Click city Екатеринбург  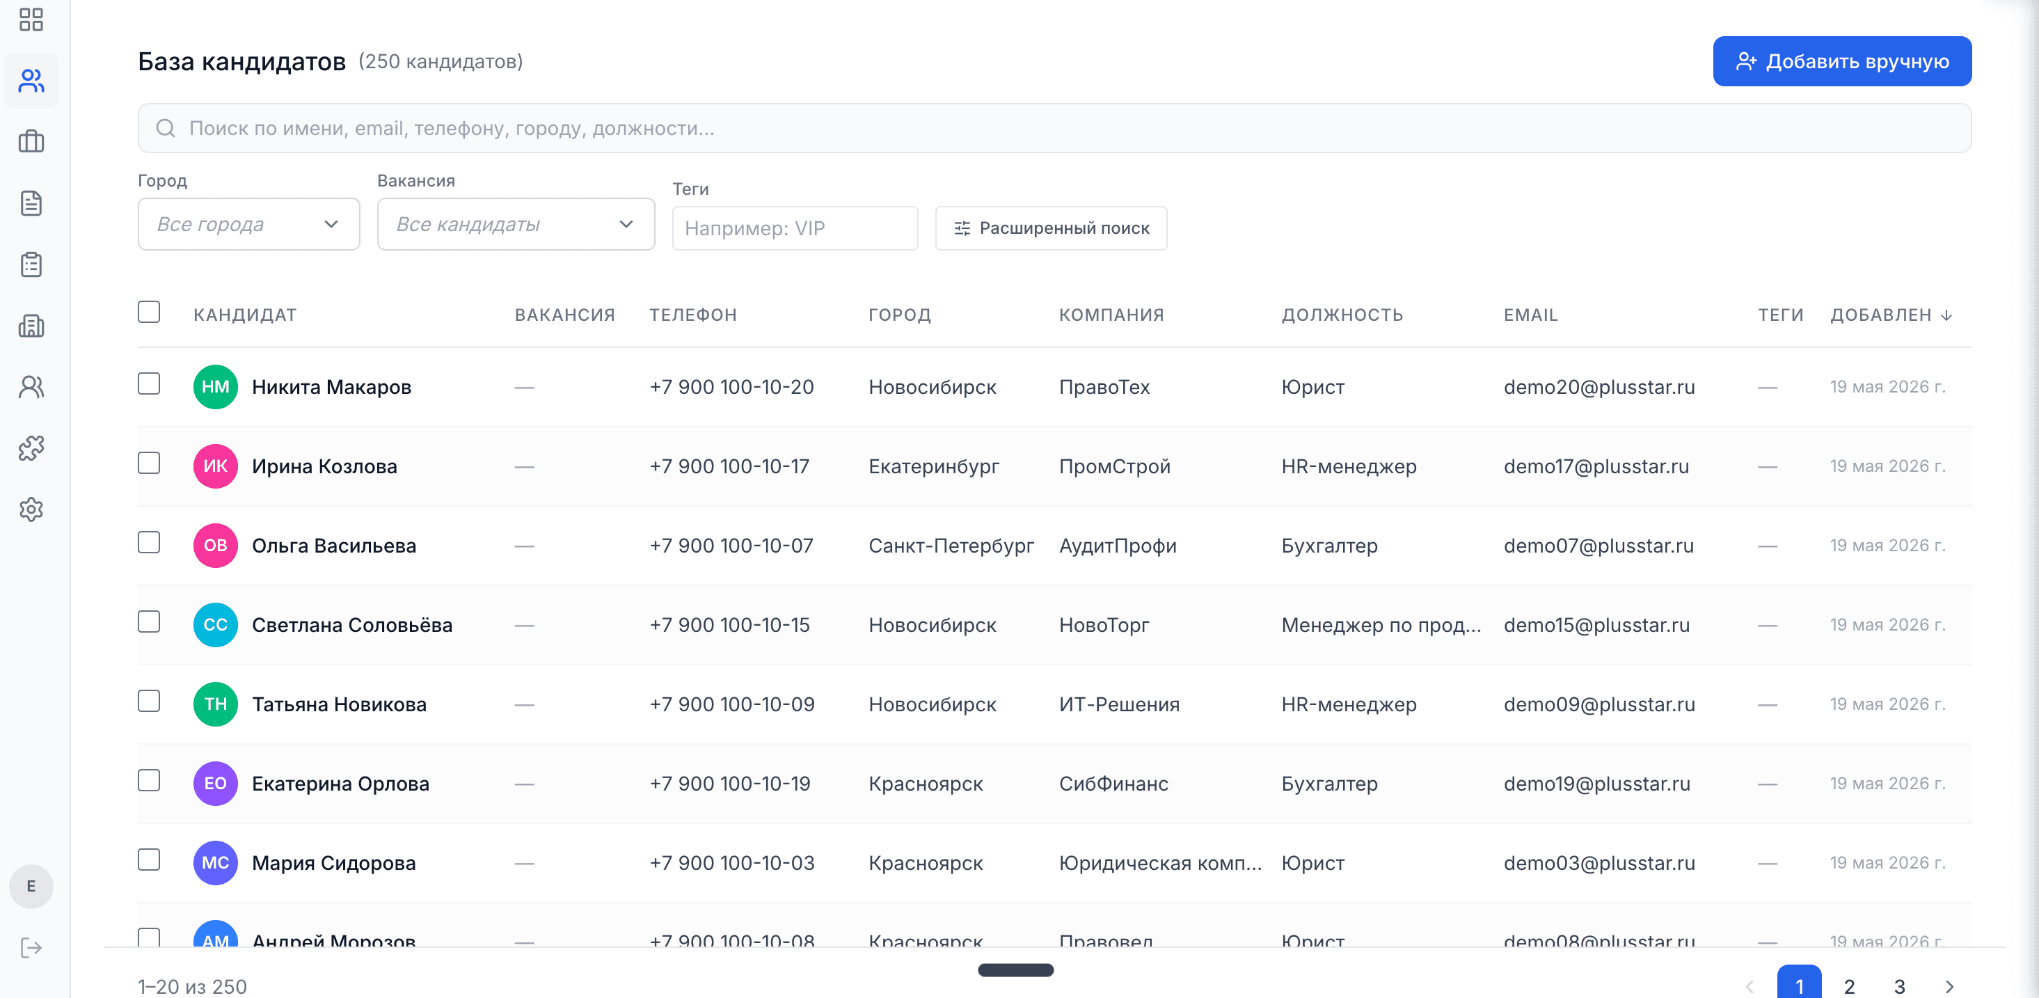[x=934, y=466]
